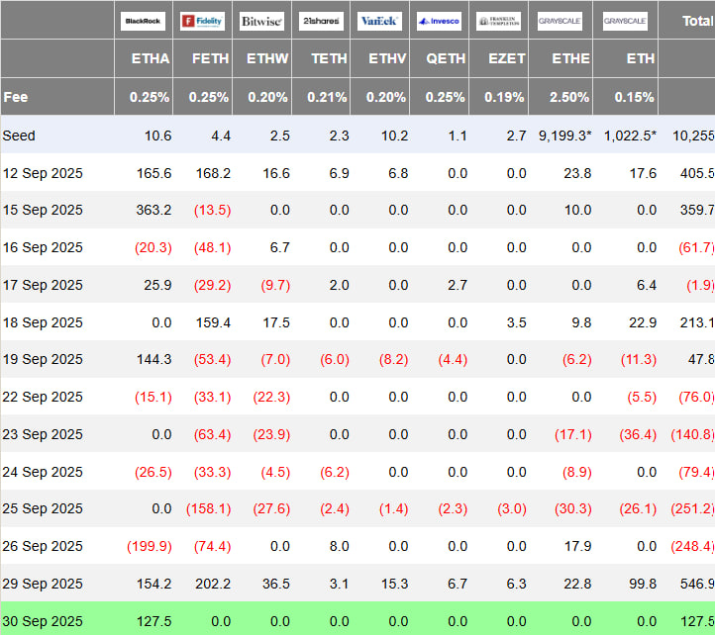Select the (199.9) ETHA value on 26 Sep
715x635 pixels.
click(x=149, y=546)
